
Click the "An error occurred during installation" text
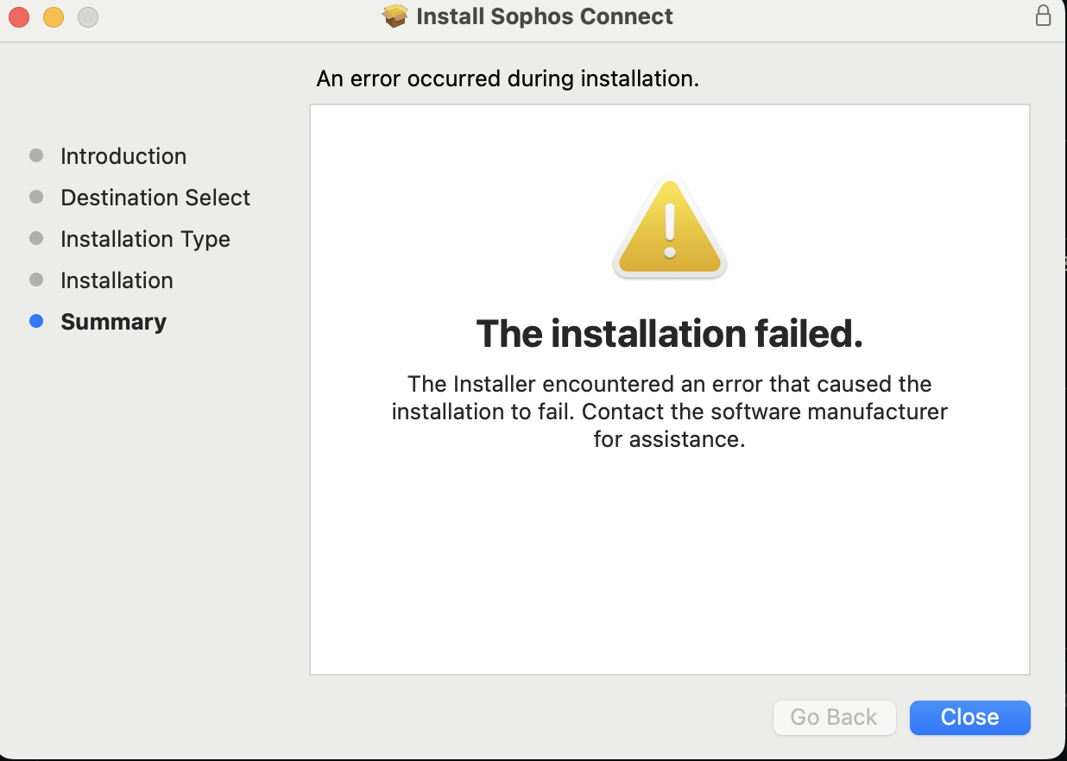[508, 79]
